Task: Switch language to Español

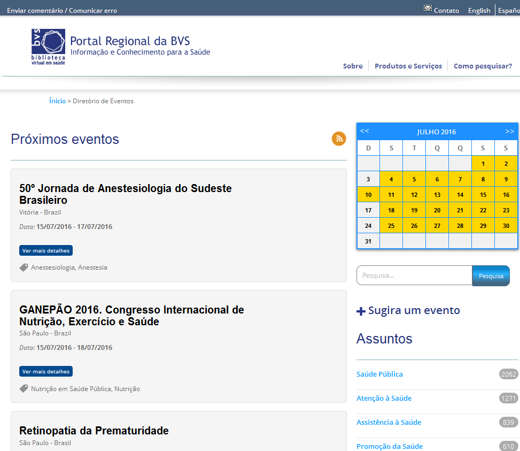Action: coord(509,11)
